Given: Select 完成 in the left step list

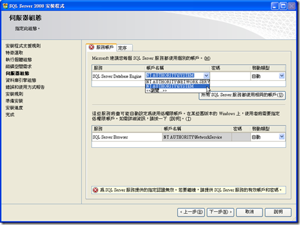Looking at the screenshot, I should (x=10, y=115).
